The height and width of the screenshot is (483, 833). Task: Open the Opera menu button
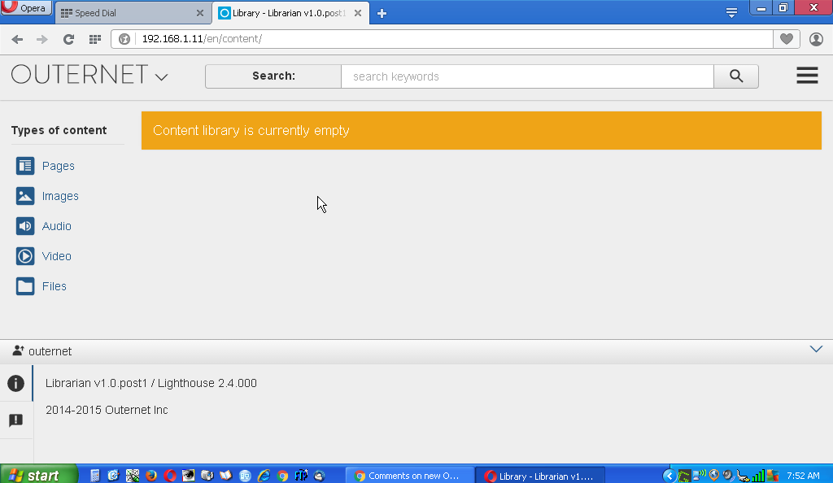(27, 8)
